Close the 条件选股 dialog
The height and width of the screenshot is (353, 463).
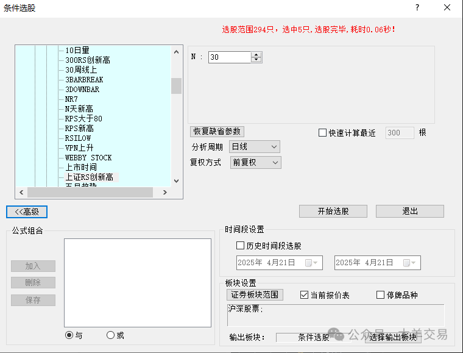tap(447, 7)
